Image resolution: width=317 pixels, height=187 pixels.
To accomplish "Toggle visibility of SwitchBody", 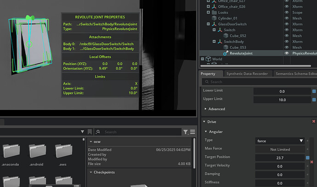I will click(x=287, y=41).
